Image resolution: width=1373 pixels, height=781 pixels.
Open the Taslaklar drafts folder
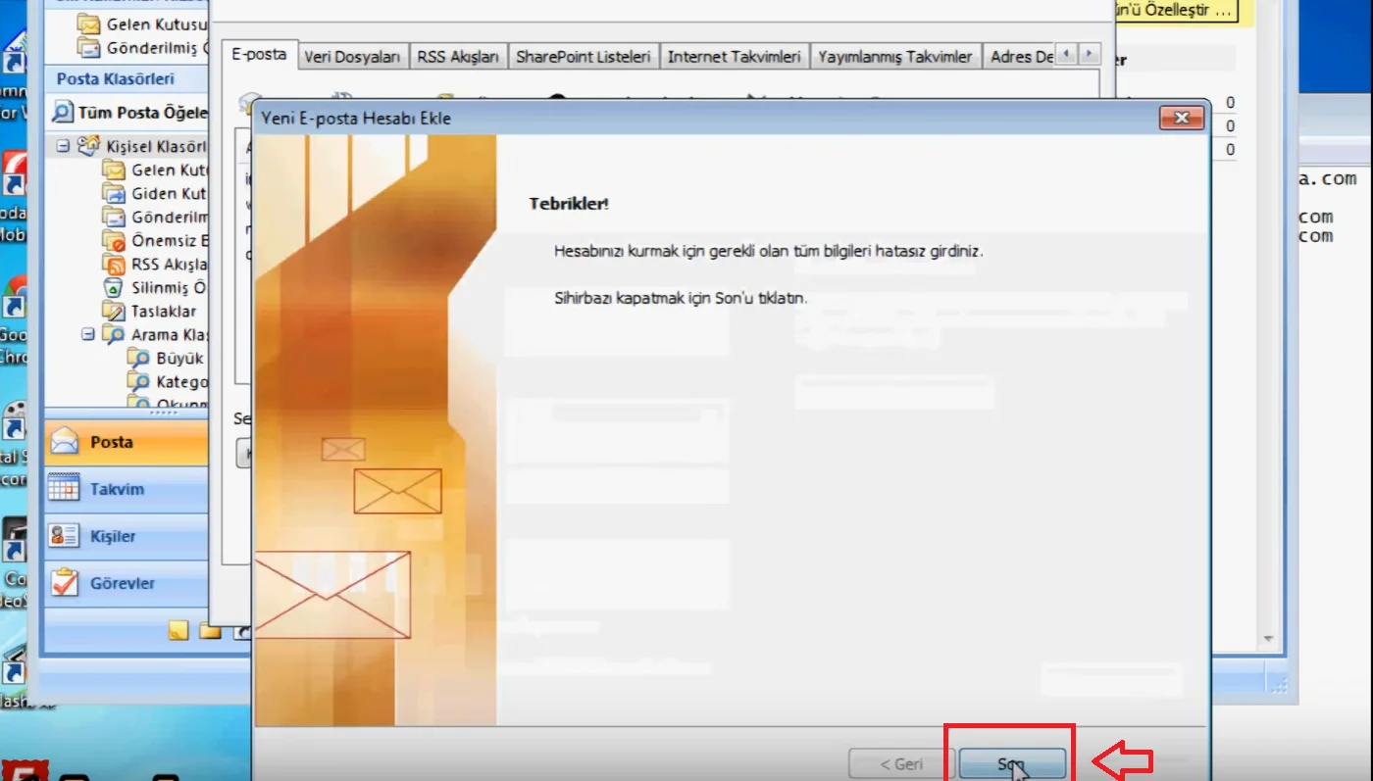tap(163, 312)
